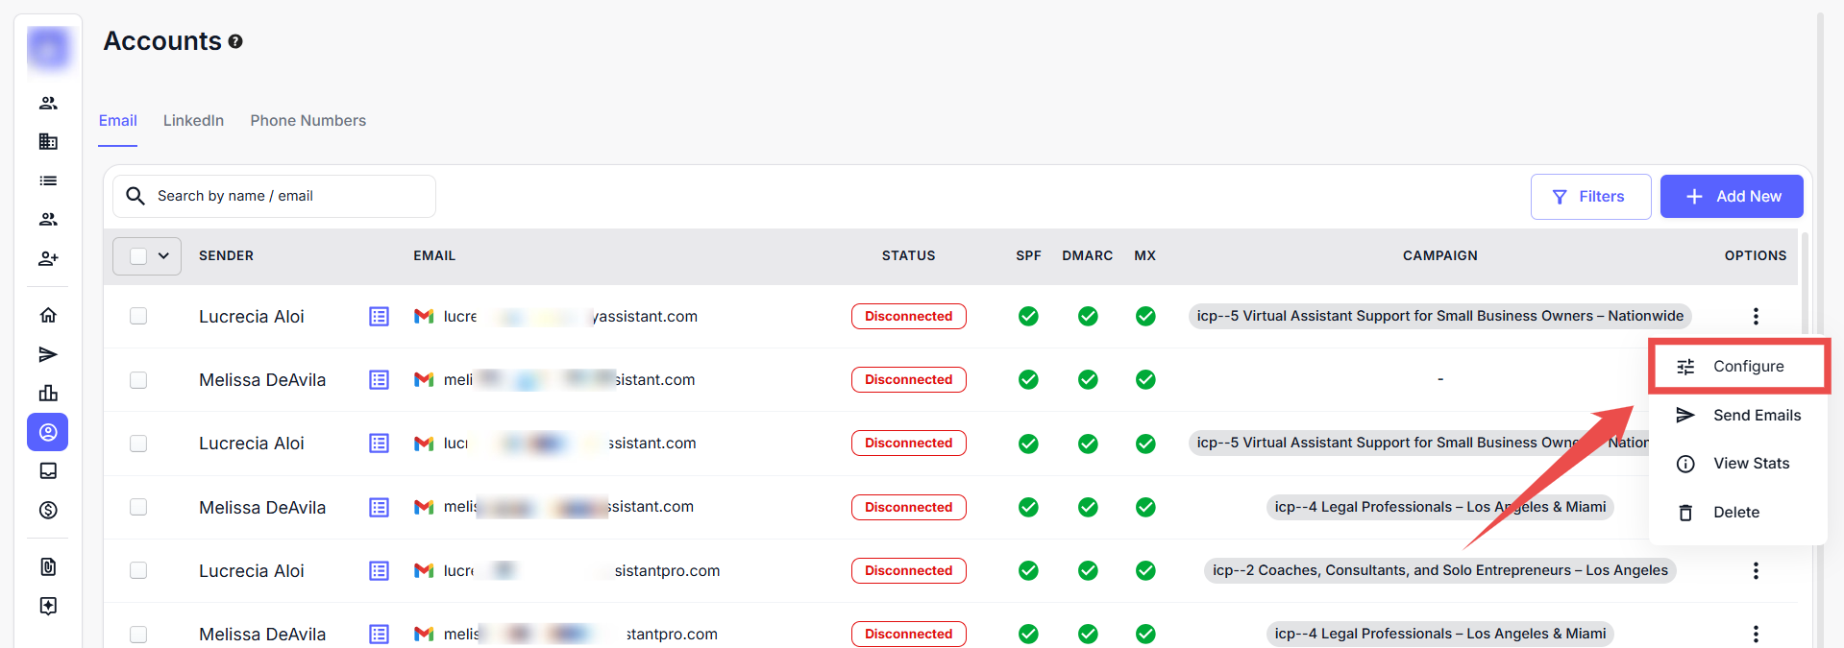Open the home icon in sidebar
Screen dimensions: 1844x648
pos(48,315)
